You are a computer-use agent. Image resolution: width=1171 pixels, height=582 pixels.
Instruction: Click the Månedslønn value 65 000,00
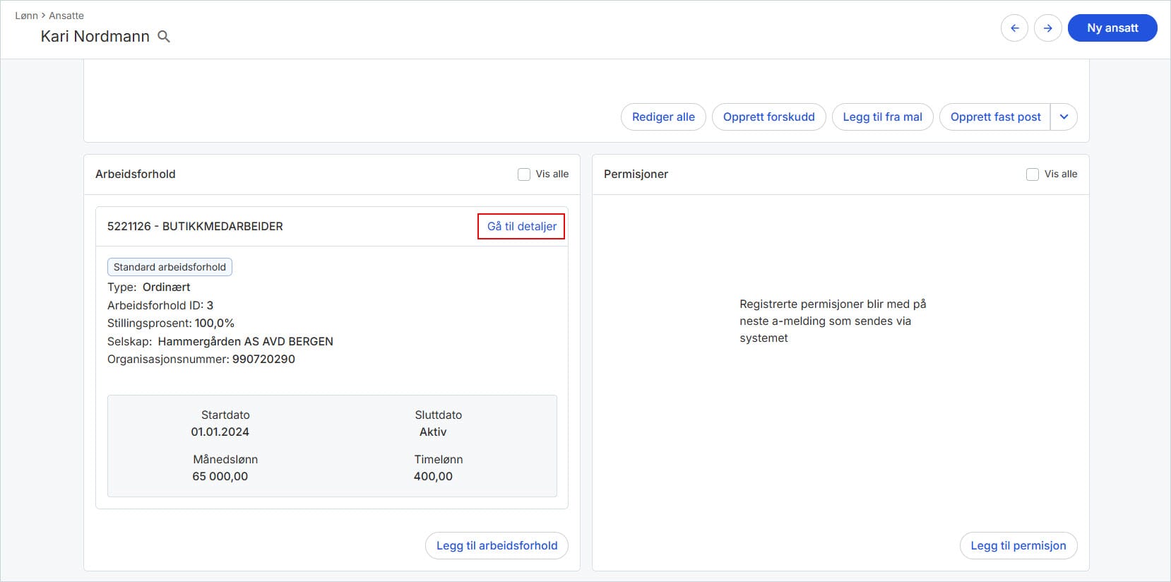(220, 477)
